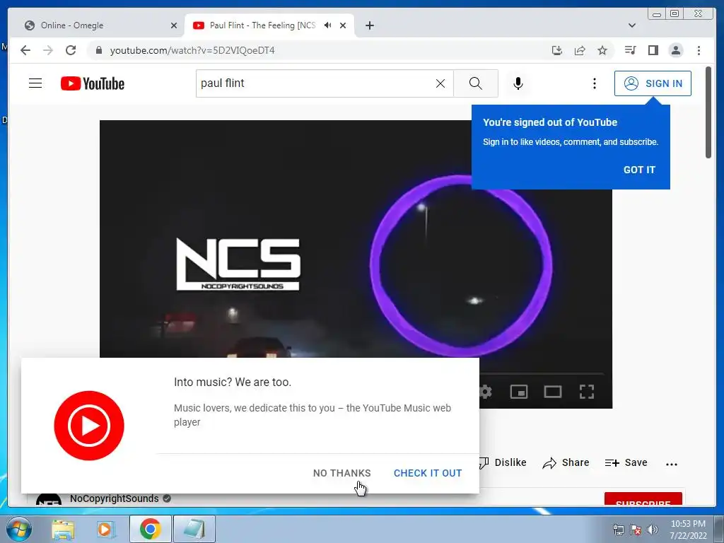Close the Omegle tab
This screenshot has height=543, width=724.
(x=174, y=25)
